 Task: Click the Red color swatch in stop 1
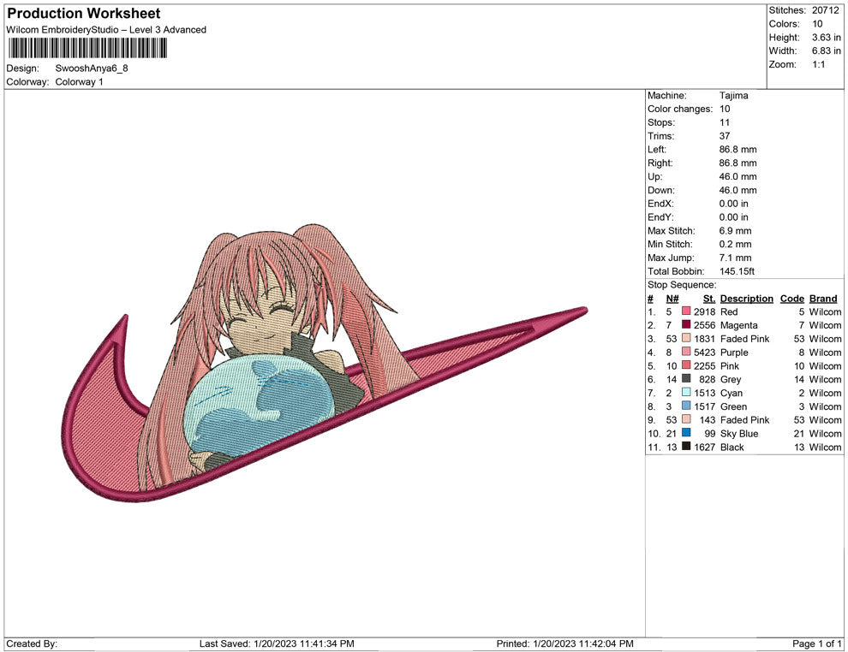[x=686, y=312]
